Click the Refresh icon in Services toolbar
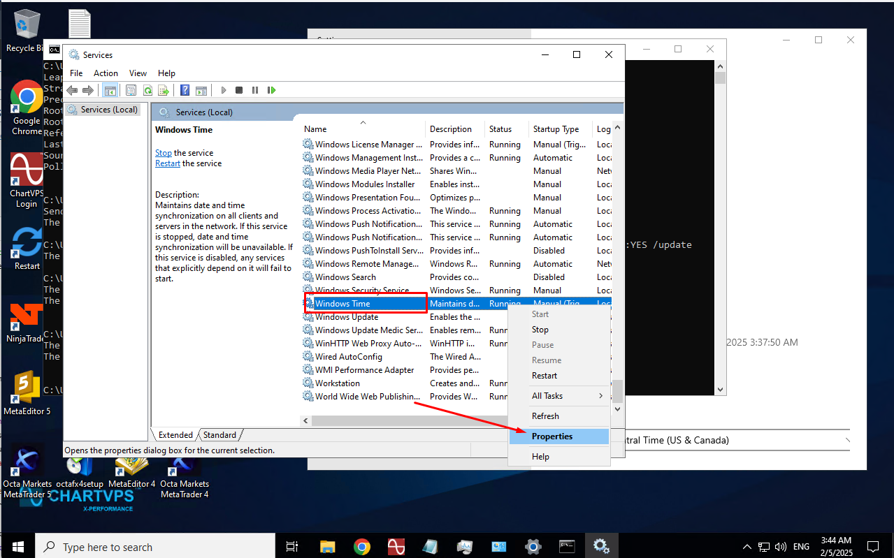 (147, 90)
